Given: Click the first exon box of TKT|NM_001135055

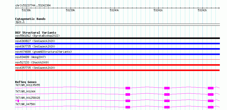Looking at the screenshot, I should 128,88.
